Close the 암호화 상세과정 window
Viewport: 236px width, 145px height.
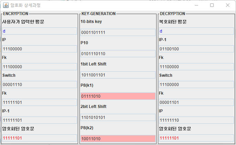tap(228, 5)
